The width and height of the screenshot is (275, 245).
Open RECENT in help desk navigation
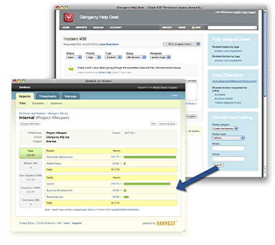[x=167, y=28]
